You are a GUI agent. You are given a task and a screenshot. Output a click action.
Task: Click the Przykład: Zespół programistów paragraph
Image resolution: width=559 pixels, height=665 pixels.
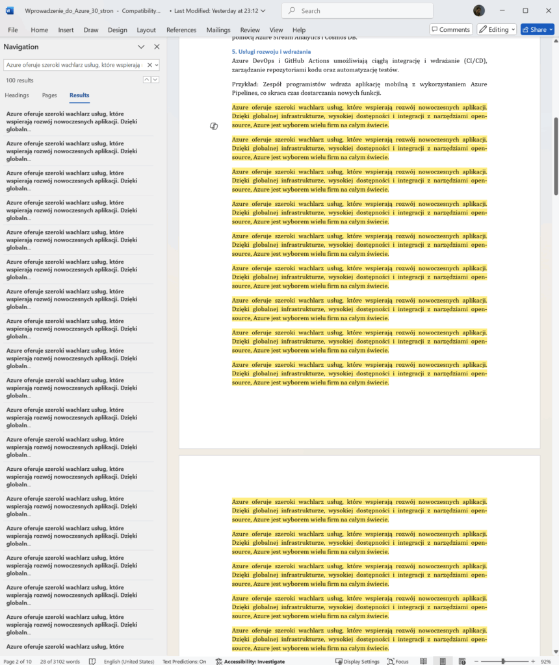coord(359,88)
